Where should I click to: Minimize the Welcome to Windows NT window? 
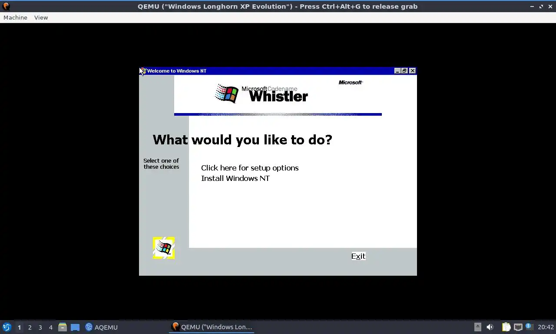tap(397, 71)
